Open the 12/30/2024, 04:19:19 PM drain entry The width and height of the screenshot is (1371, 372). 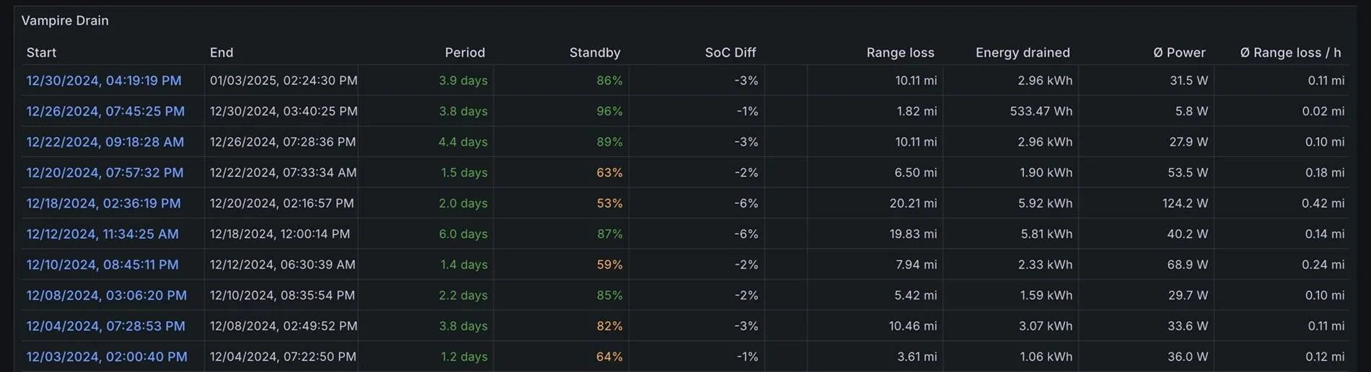point(104,81)
